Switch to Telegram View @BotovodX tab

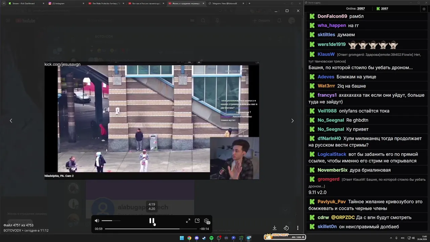(226, 3)
